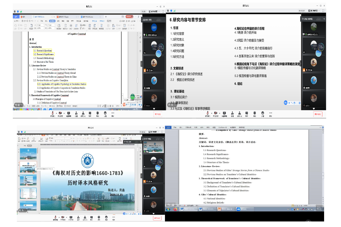
Task: Show more participants arrow in top-right window
Action: point(314,108)
